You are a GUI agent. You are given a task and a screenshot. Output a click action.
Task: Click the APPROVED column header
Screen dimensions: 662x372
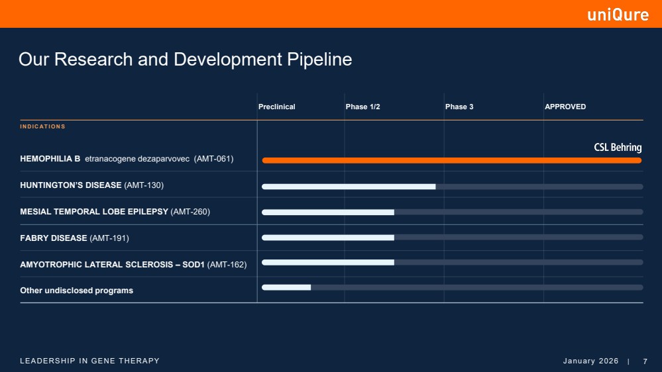[565, 107]
